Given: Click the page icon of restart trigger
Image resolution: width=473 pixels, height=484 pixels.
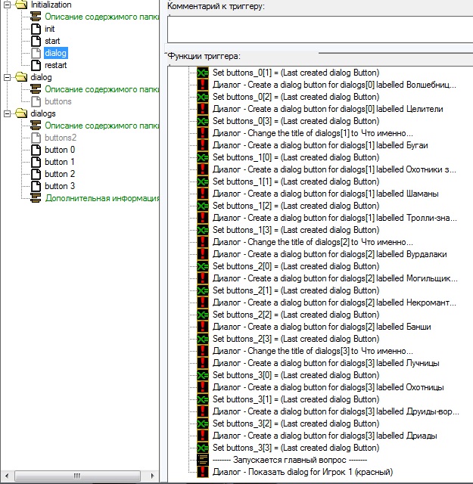Looking at the screenshot, I should pyautogui.click(x=36, y=65).
